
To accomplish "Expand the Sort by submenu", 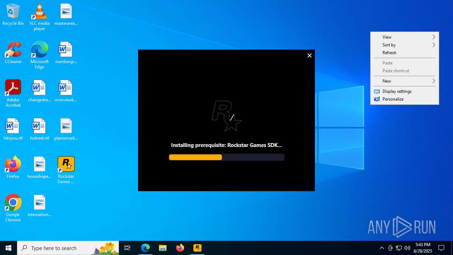I will click(x=405, y=45).
